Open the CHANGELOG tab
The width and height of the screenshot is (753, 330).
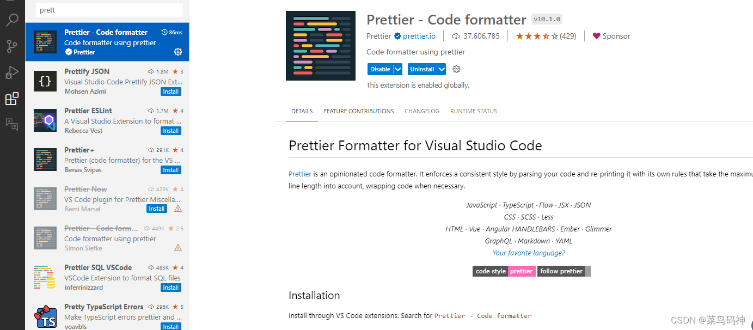pyautogui.click(x=422, y=111)
